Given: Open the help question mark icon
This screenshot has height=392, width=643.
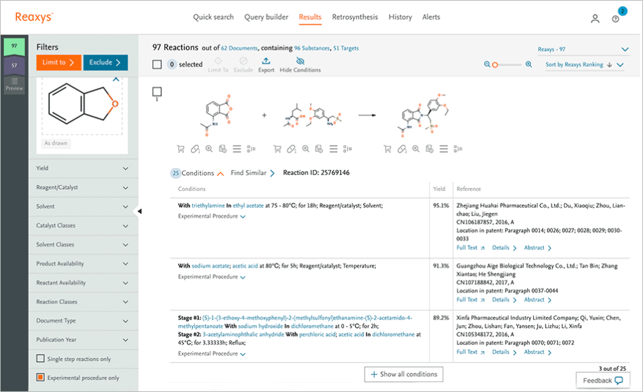Looking at the screenshot, I should tap(616, 19).
